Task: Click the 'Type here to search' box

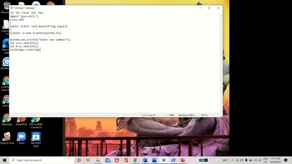Action: [x=42, y=160]
